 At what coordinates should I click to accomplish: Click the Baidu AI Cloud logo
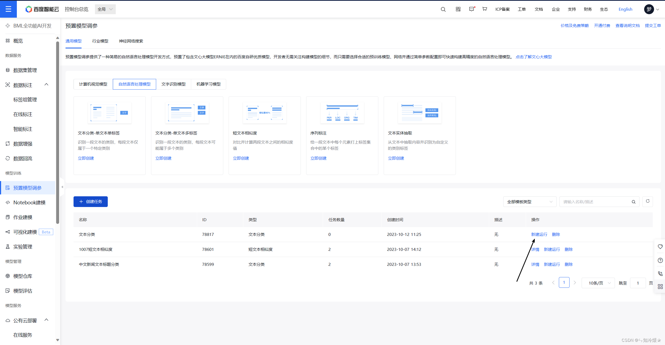(42, 9)
